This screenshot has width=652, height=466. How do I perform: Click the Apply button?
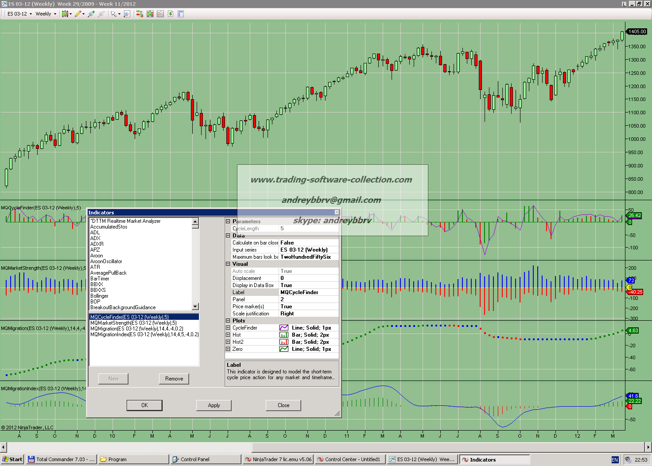[214, 405]
